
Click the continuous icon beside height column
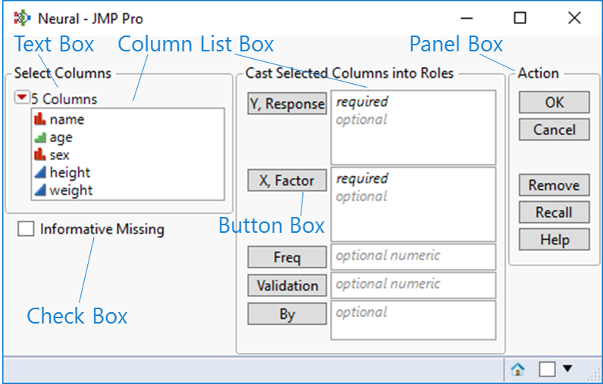[40, 173]
